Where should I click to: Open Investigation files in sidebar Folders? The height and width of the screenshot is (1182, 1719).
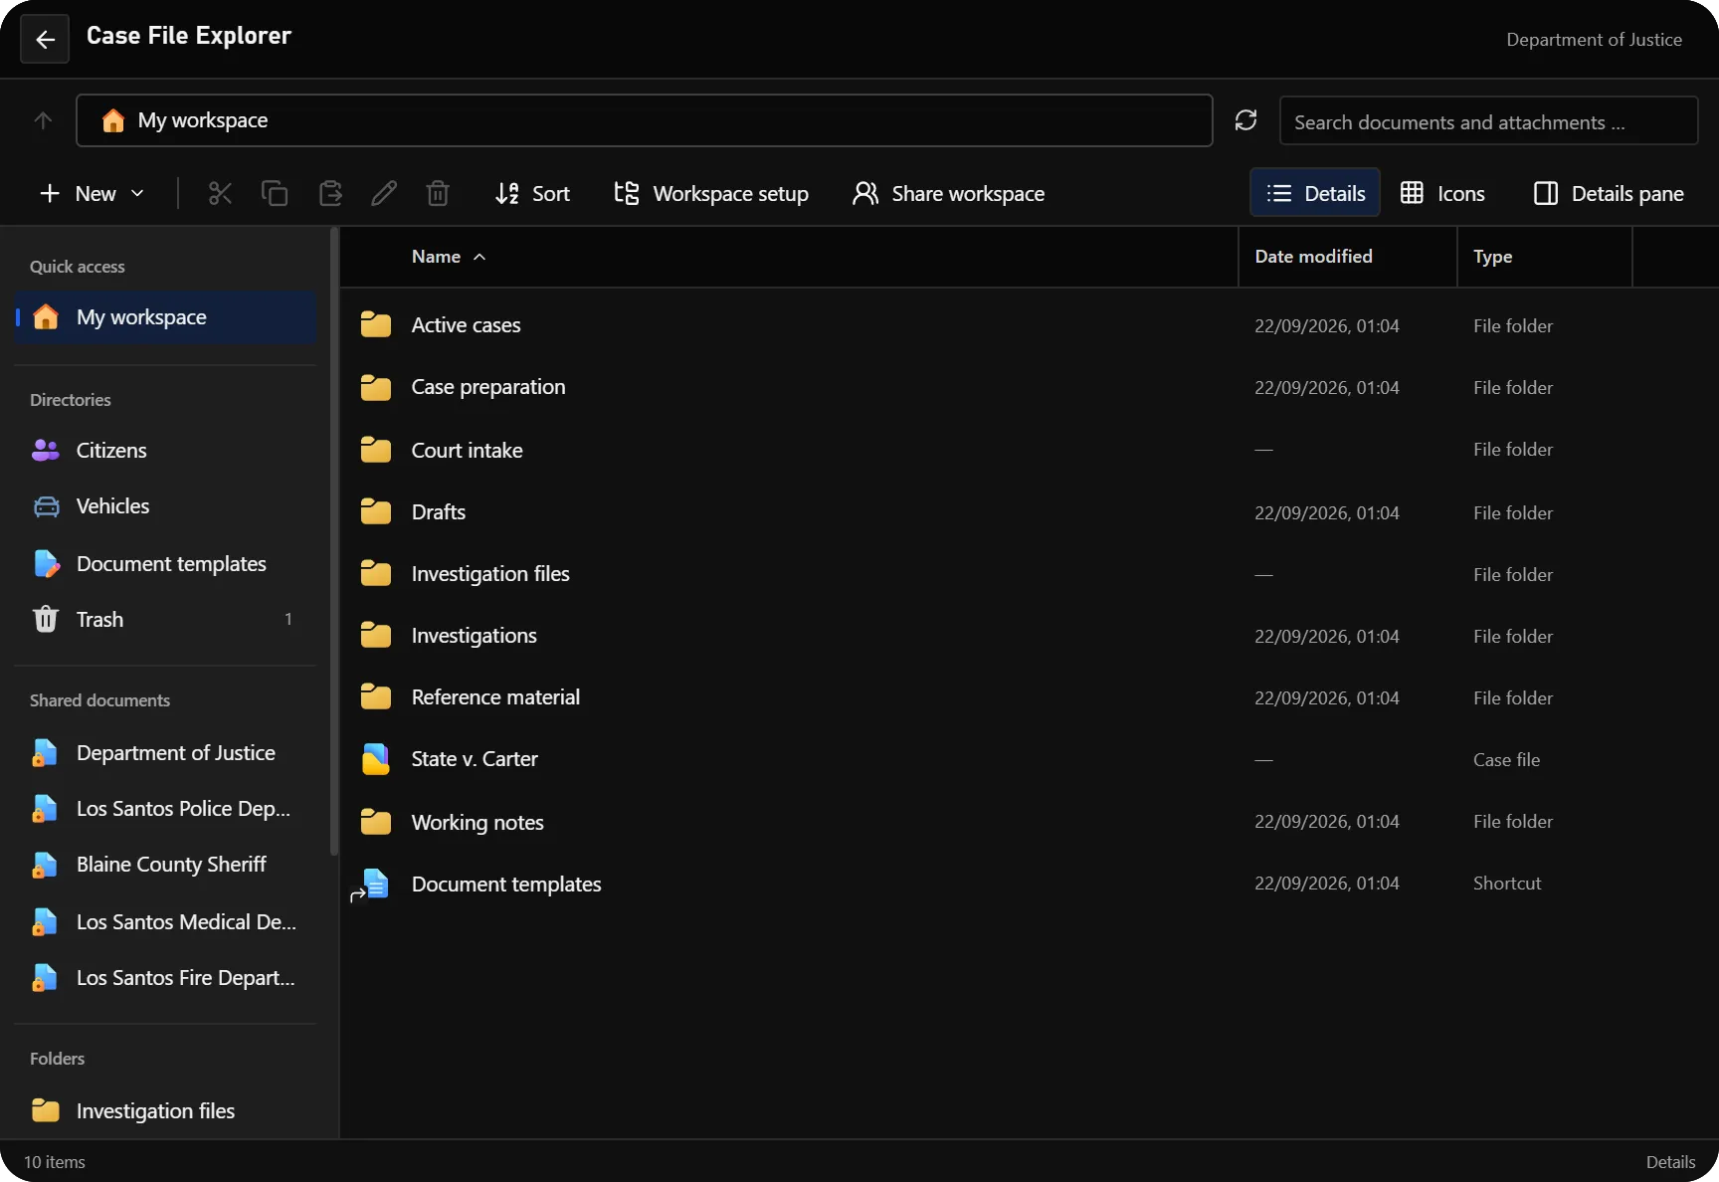(x=165, y=1111)
